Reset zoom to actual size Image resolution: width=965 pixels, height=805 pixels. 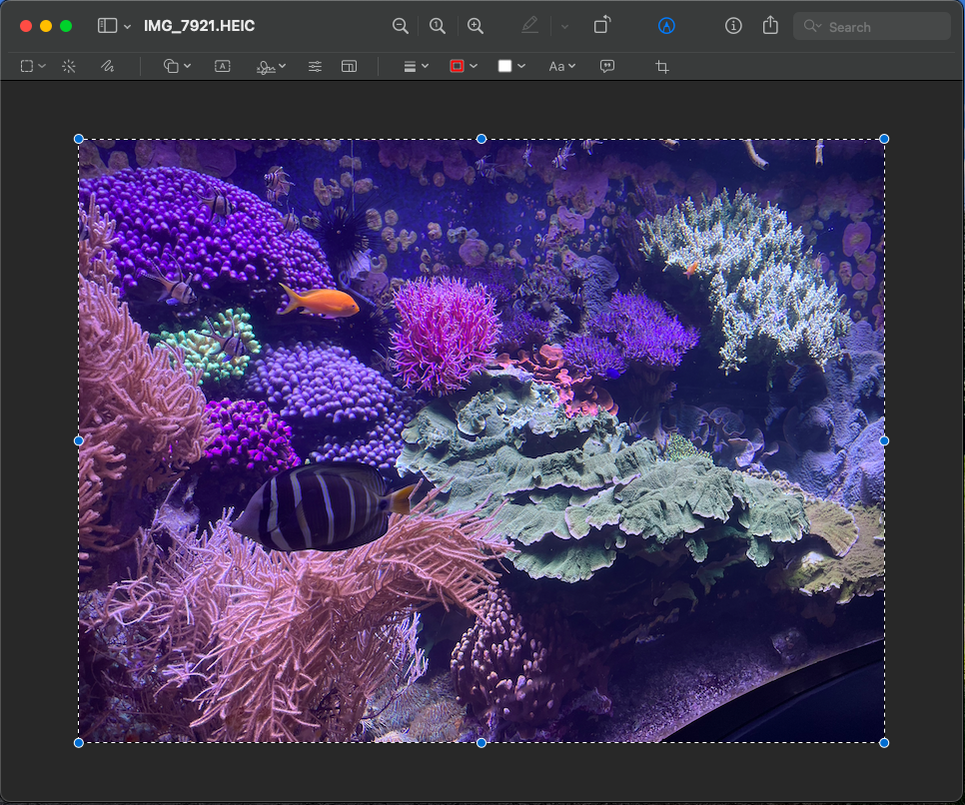[438, 26]
